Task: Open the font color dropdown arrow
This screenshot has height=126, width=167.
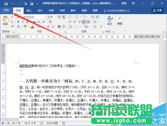Action: (36, 27)
